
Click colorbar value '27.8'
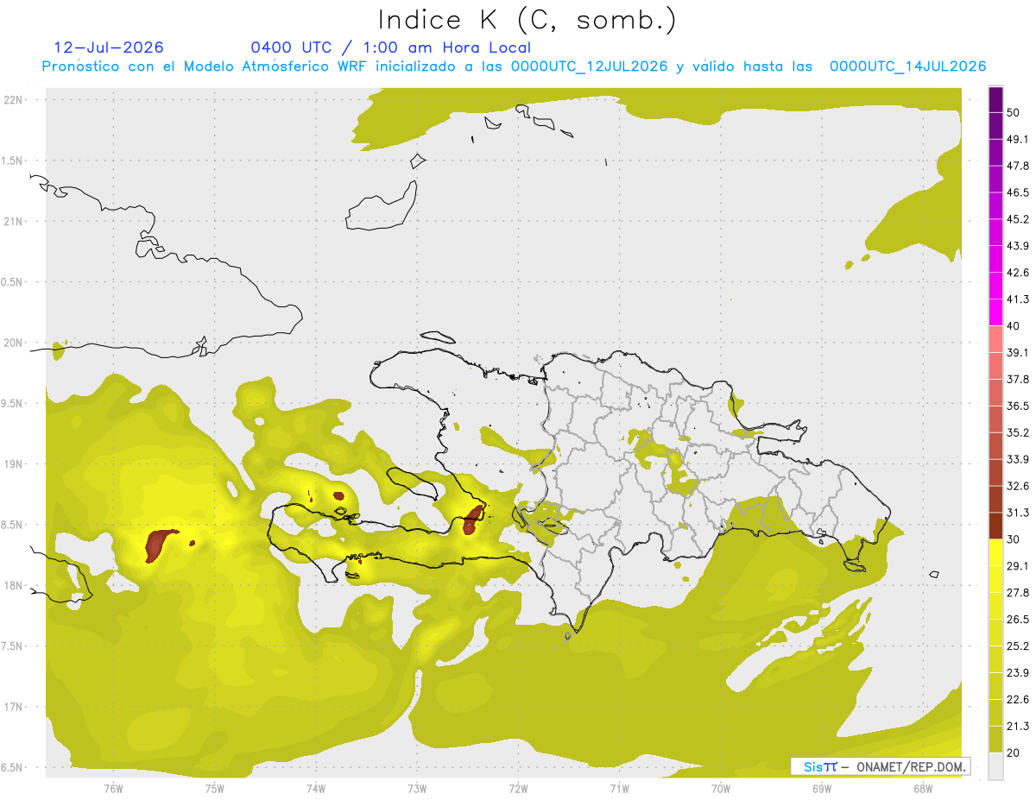point(1018,593)
